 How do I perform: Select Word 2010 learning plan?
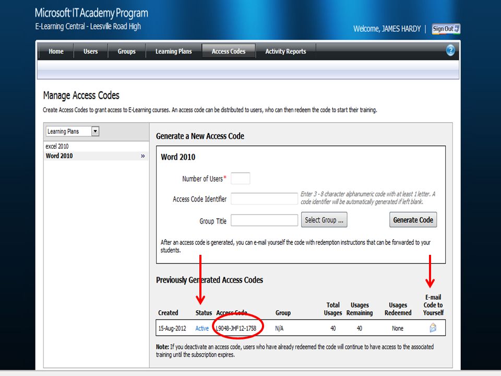[59, 156]
